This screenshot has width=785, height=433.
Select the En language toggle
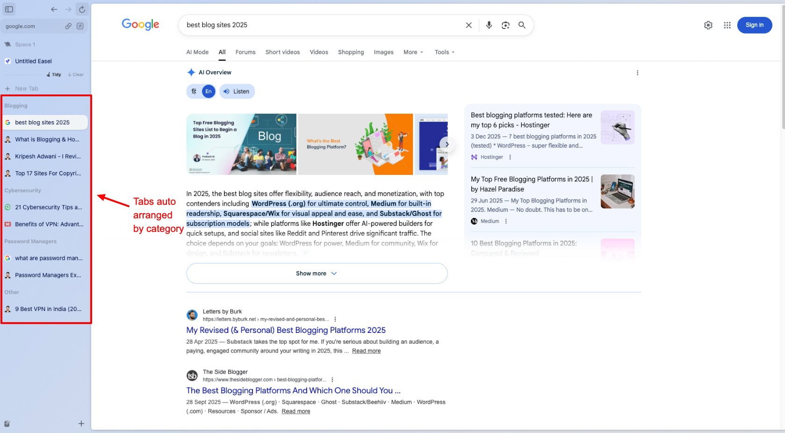[x=209, y=92]
